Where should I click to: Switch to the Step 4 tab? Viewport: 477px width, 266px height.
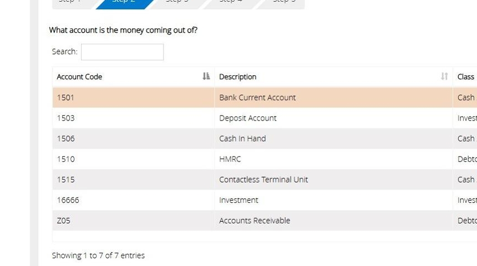click(x=231, y=3)
